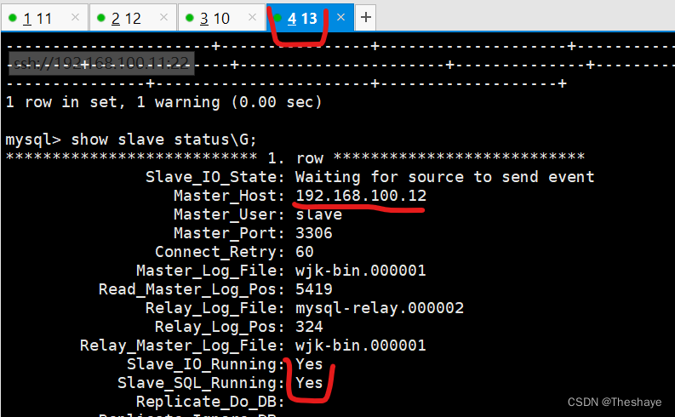Click the Slave_IO_State label
The width and height of the screenshot is (675, 417).
point(215,177)
